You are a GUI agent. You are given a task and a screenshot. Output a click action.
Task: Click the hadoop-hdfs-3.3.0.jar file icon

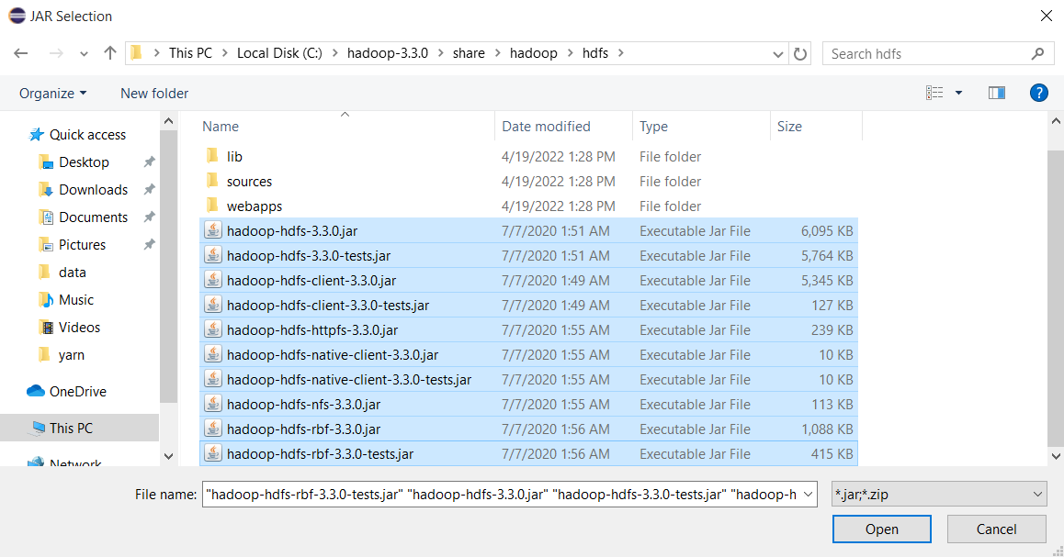(213, 231)
